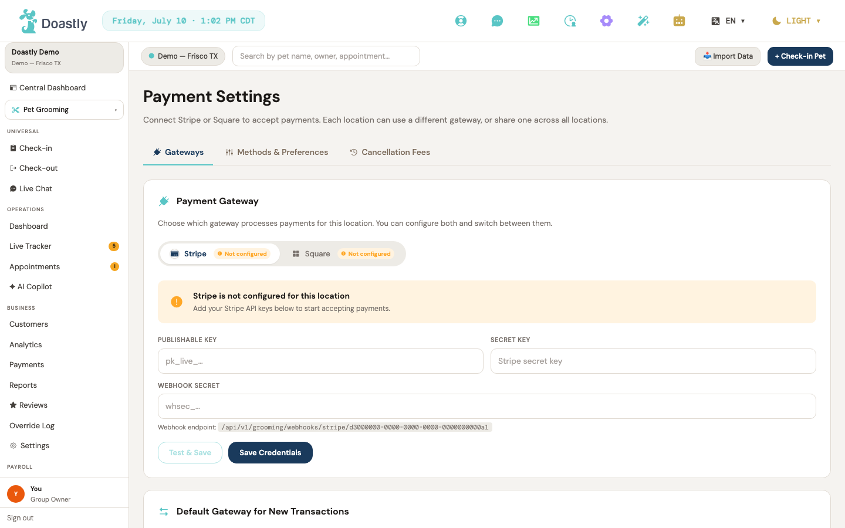Open Appointments in sidebar
The height and width of the screenshot is (528, 845).
[64, 267]
